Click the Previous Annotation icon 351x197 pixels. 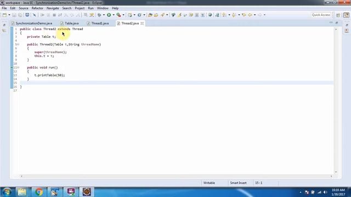[x=234, y=15]
